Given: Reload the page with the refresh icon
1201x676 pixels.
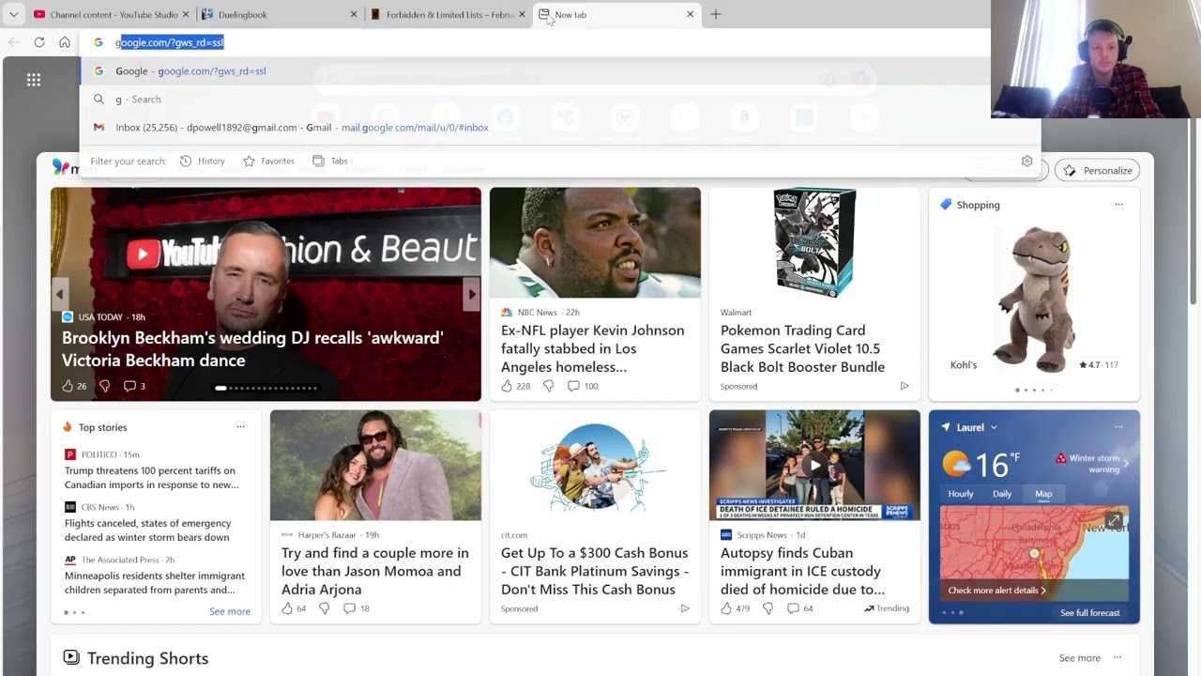Looking at the screenshot, I should click(39, 42).
